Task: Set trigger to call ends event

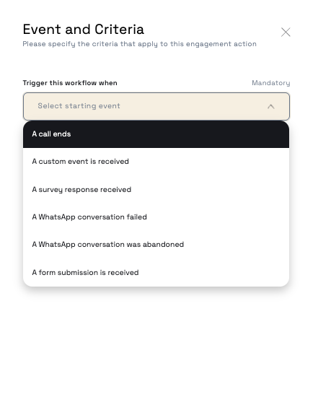Action: (x=156, y=134)
